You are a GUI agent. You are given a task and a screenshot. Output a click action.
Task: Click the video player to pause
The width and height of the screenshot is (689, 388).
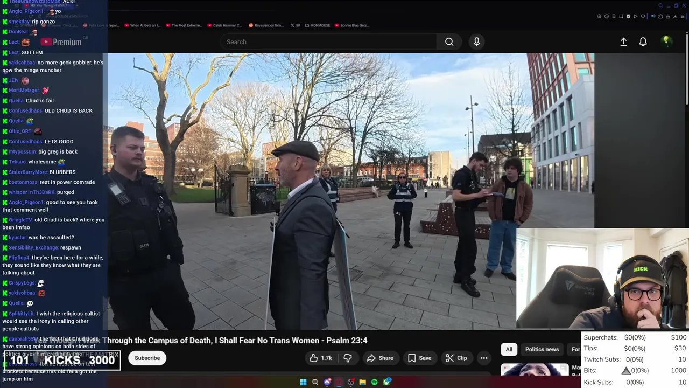coord(351,191)
